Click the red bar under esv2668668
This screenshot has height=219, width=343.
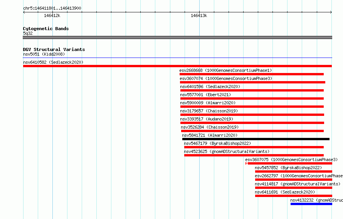tap(252, 74)
